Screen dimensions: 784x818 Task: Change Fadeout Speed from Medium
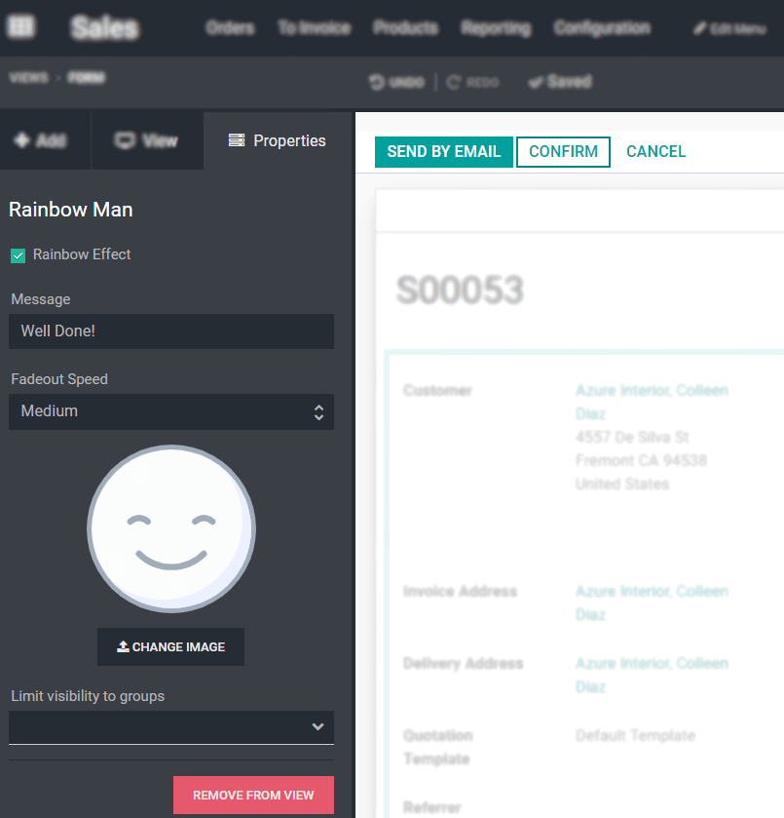pos(170,411)
